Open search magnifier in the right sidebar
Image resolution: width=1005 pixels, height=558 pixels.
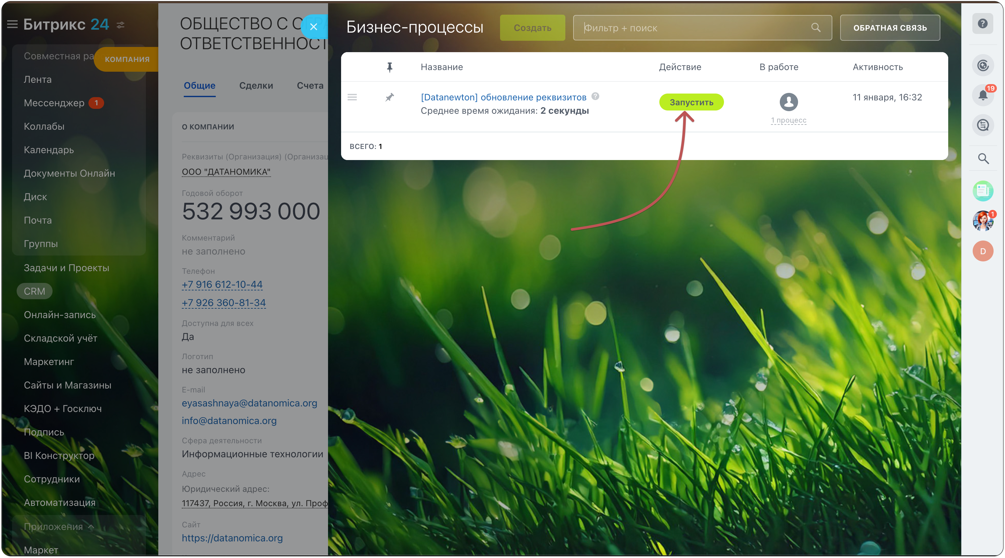point(983,159)
